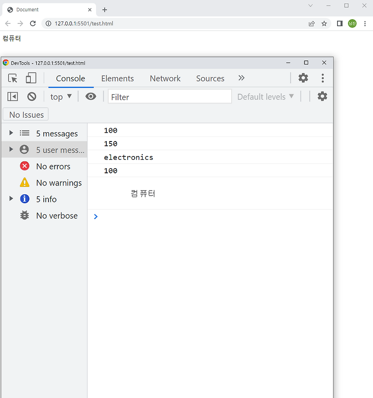Clear the console messages
Viewport: 373px width, 398px height.
tap(32, 96)
